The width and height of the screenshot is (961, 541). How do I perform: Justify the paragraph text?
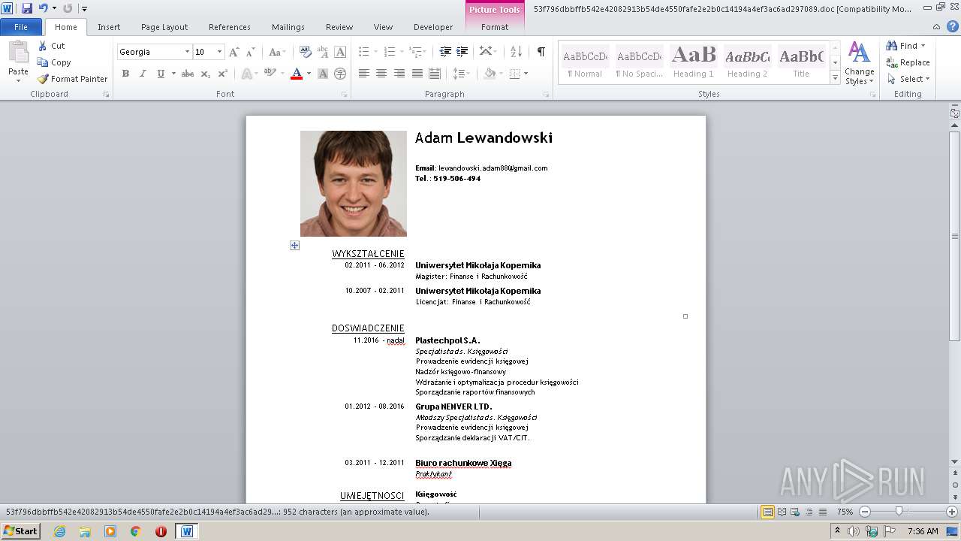(x=417, y=74)
